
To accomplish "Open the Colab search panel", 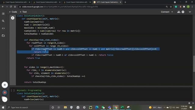I will click(x=3, y=21).
